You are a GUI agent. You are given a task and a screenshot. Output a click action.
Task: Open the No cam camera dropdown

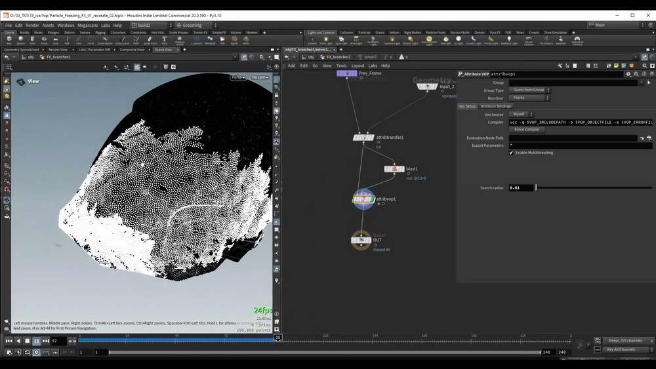coord(260,77)
